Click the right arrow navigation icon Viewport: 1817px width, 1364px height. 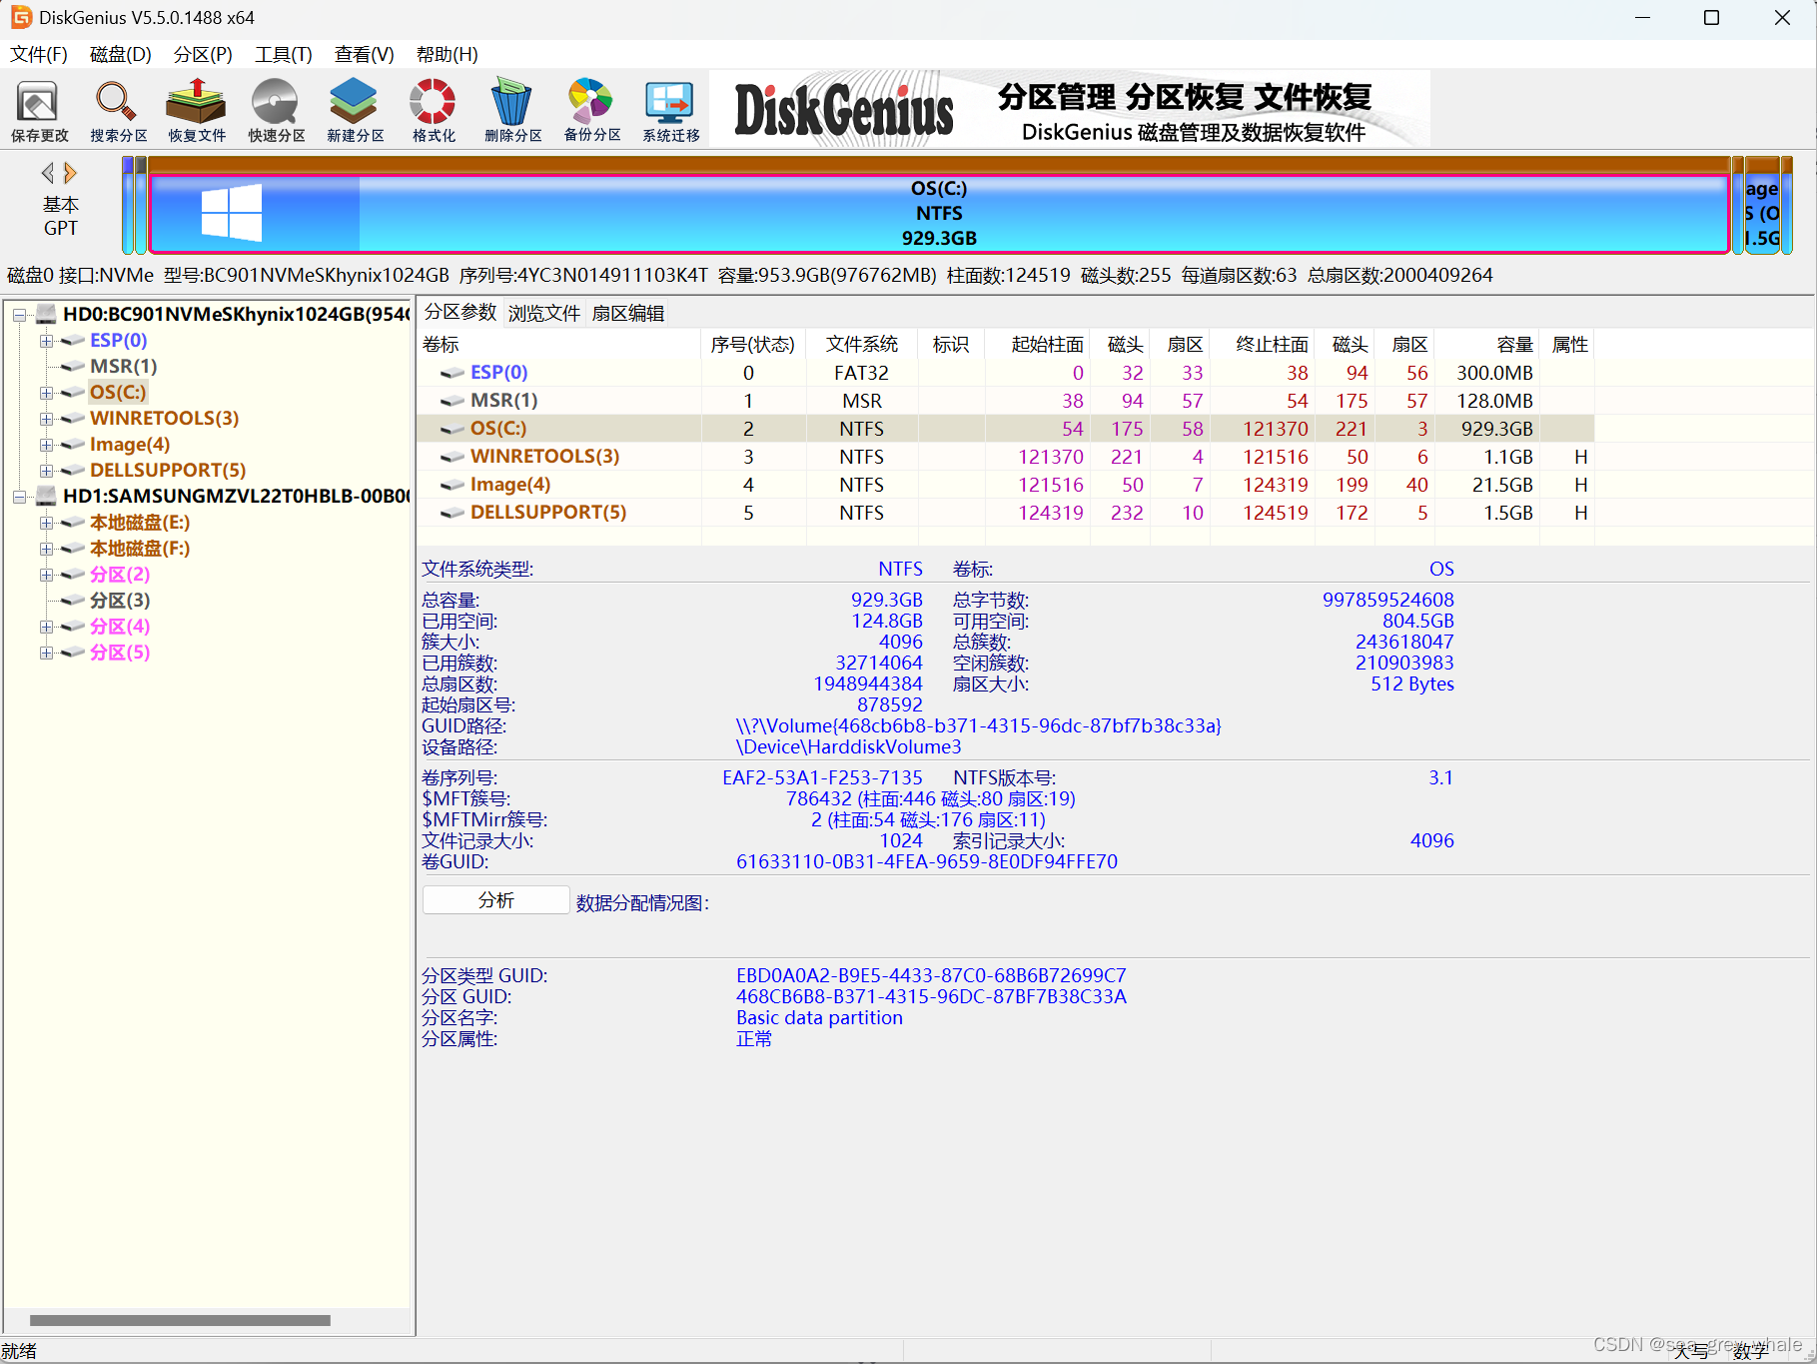(72, 172)
